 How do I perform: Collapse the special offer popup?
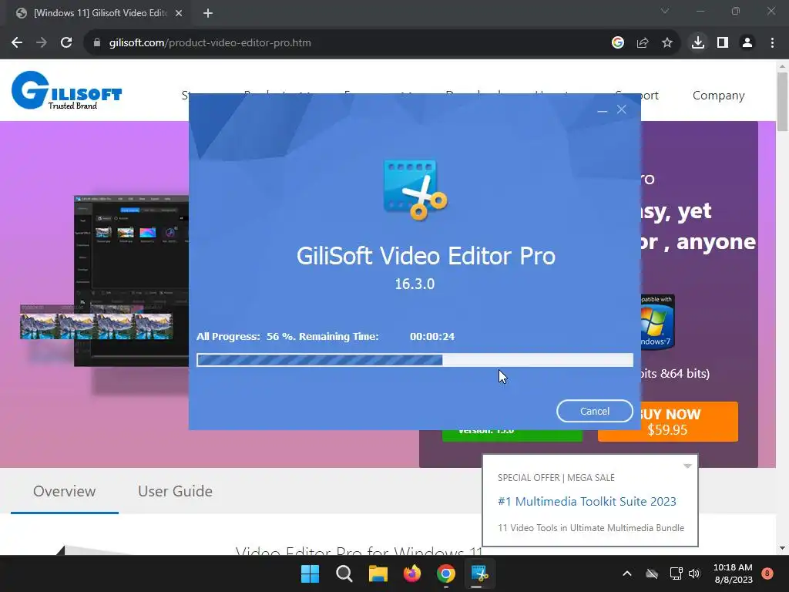point(687,466)
